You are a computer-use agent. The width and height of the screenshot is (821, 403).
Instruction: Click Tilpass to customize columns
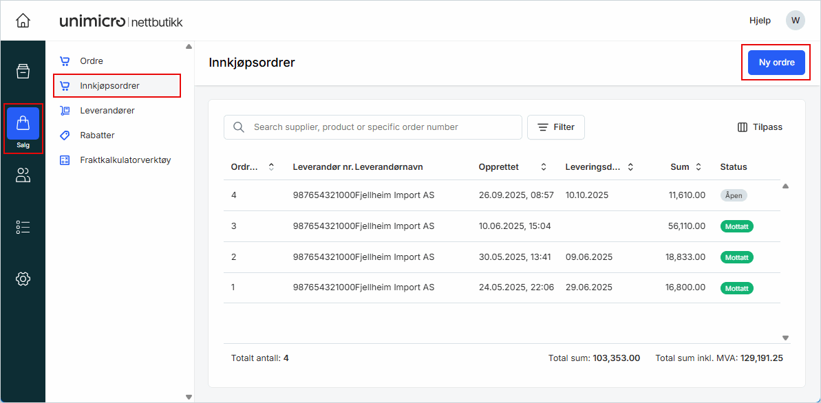[760, 127]
